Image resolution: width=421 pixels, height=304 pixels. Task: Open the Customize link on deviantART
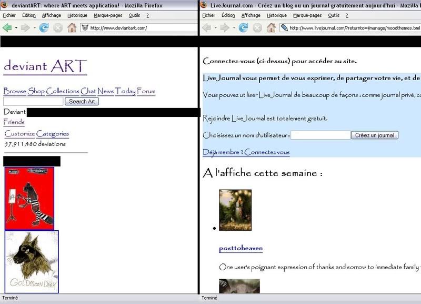point(20,134)
